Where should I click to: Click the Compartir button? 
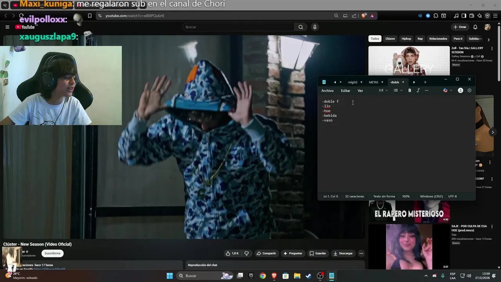pyautogui.click(x=266, y=253)
